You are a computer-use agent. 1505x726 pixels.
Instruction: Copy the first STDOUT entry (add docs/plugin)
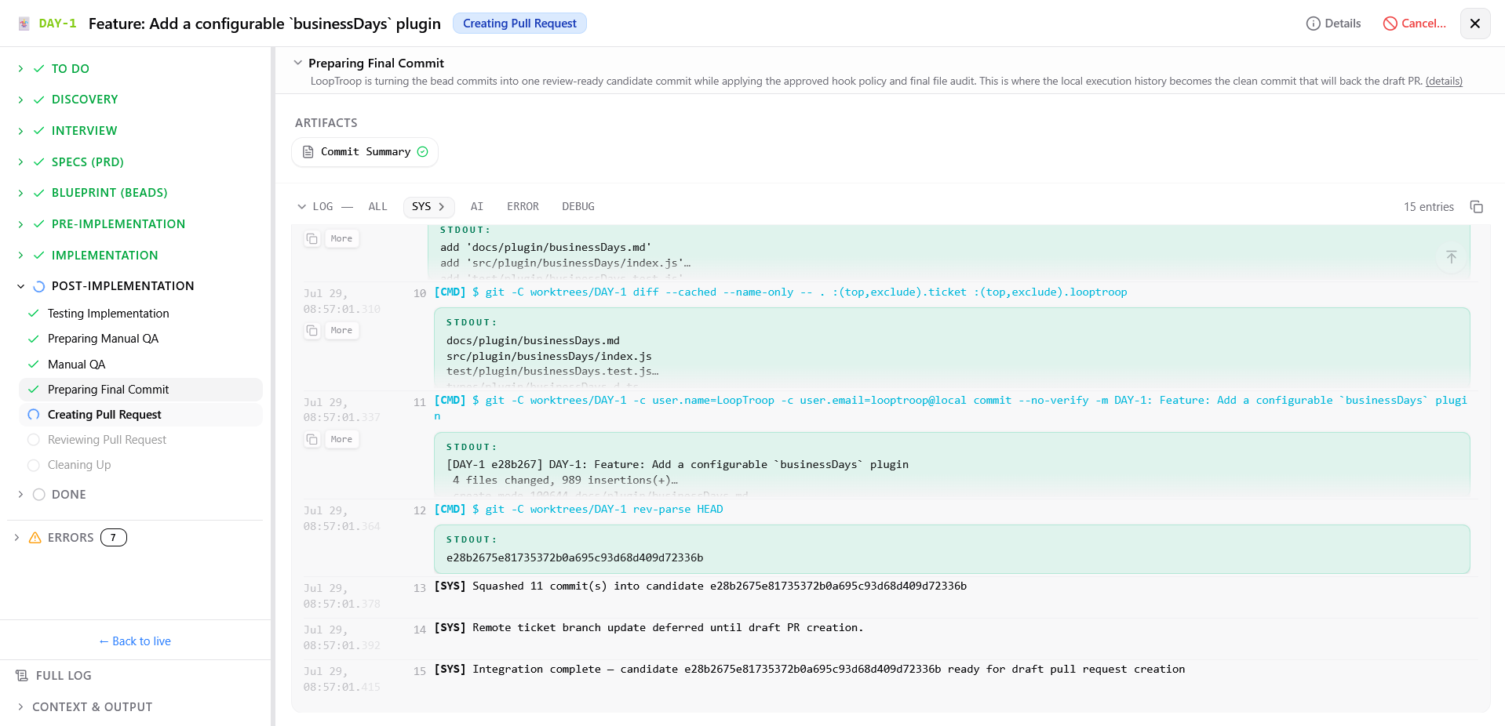click(312, 238)
